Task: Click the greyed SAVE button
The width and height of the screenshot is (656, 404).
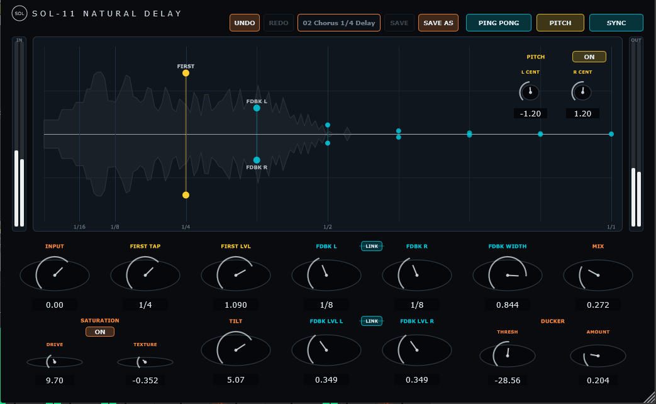Action: click(x=399, y=23)
